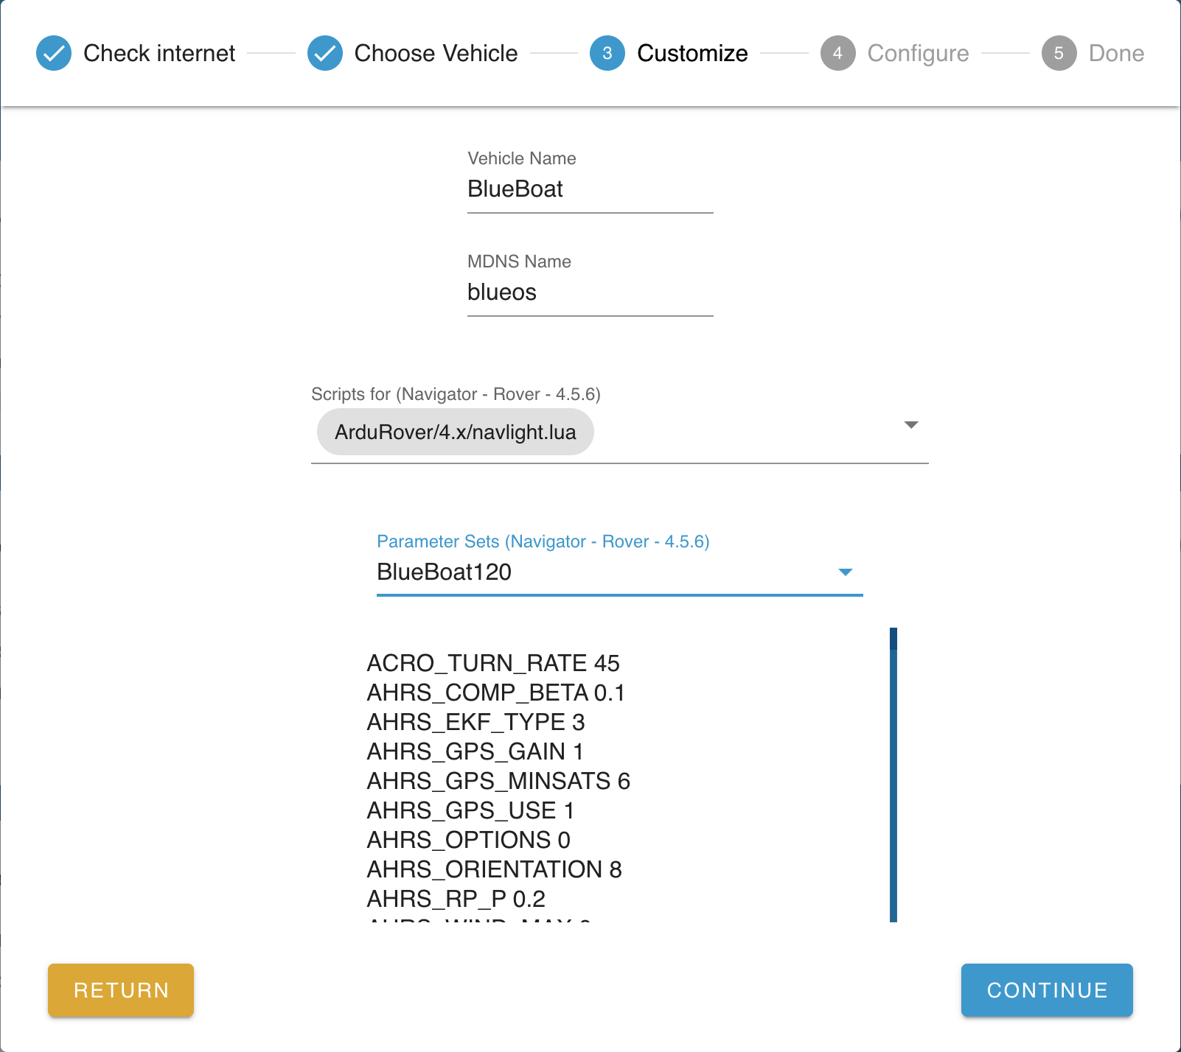This screenshot has width=1181, height=1052.
Task: Click the RETURN button
Action: point(121,990)
